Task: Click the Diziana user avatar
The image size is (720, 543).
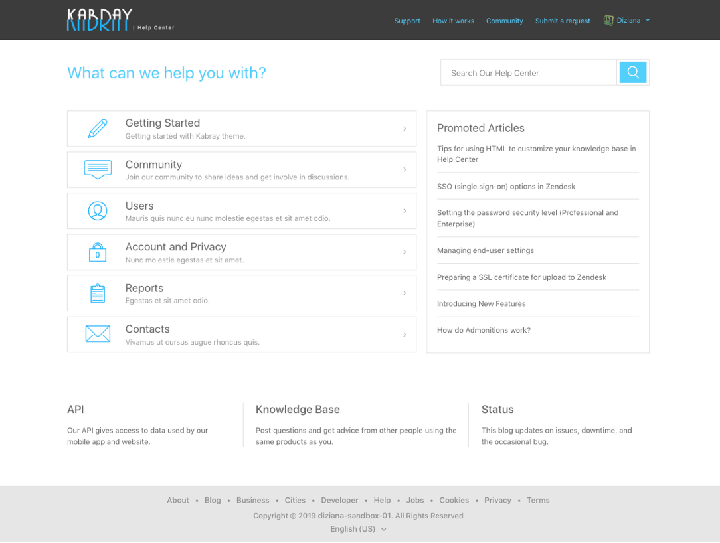Action: pos(608,21)
